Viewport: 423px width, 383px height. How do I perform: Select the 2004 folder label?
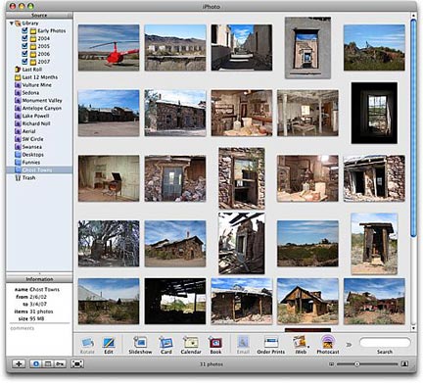point(44,38)
